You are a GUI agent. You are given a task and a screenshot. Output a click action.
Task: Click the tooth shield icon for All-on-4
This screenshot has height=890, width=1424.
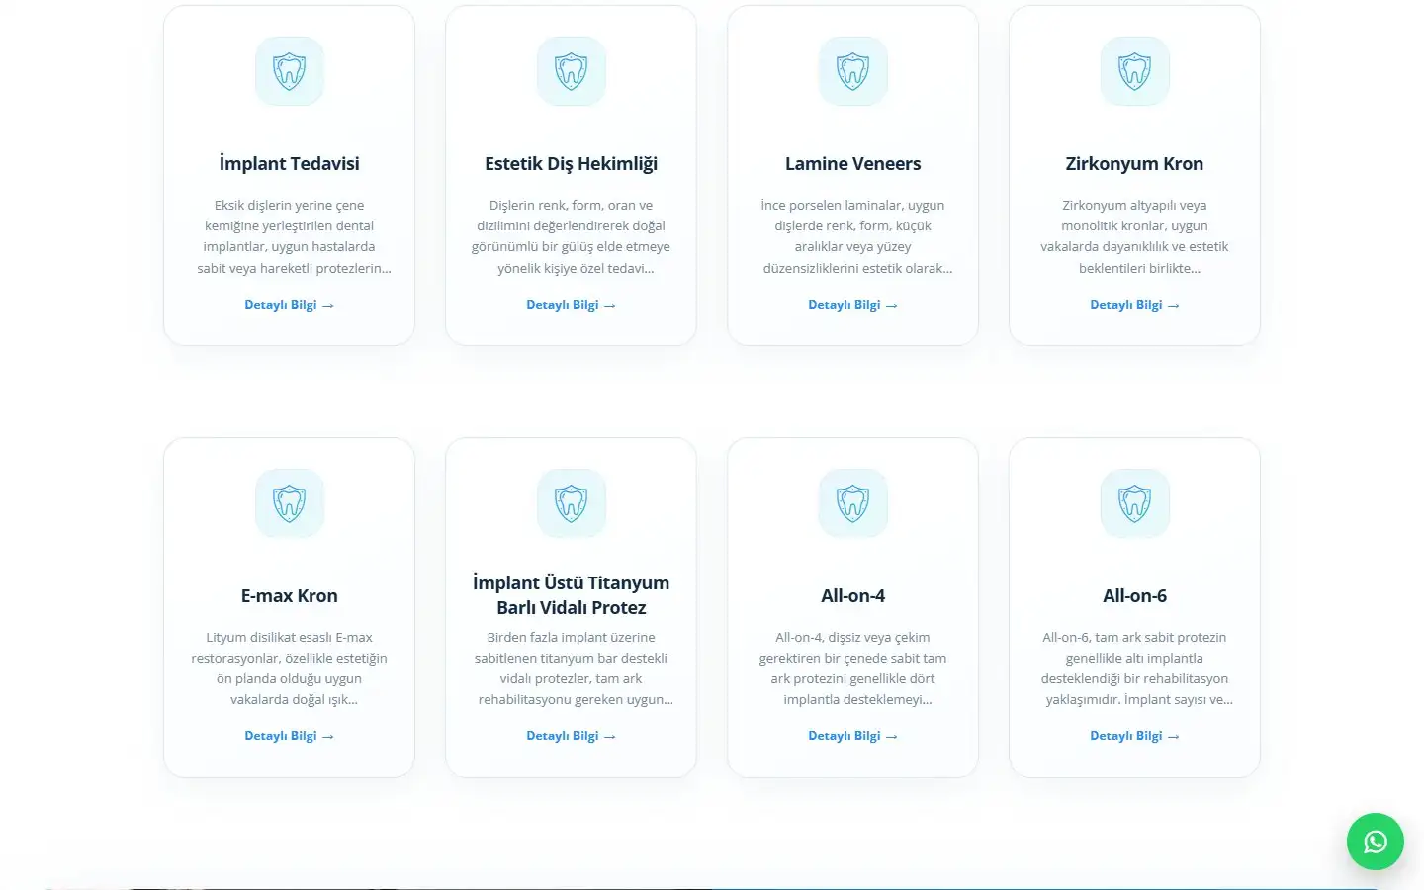click(x=853, y=503)
